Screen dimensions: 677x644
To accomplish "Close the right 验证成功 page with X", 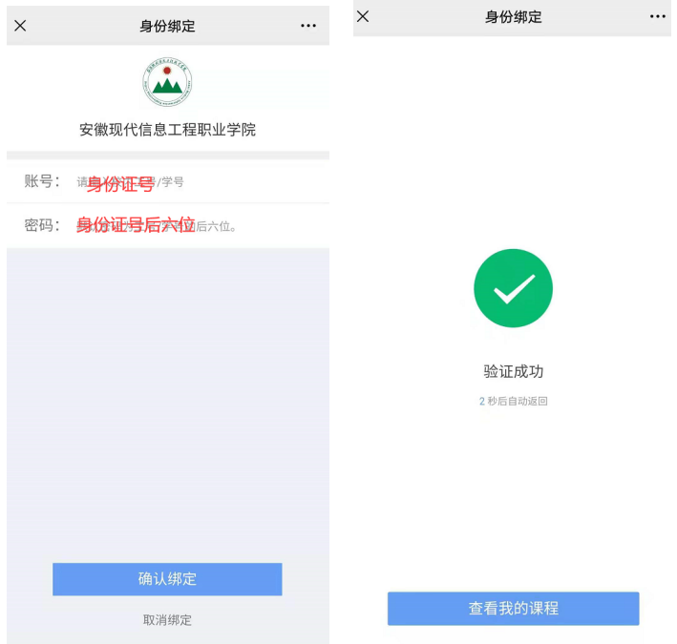I will 363,16.
